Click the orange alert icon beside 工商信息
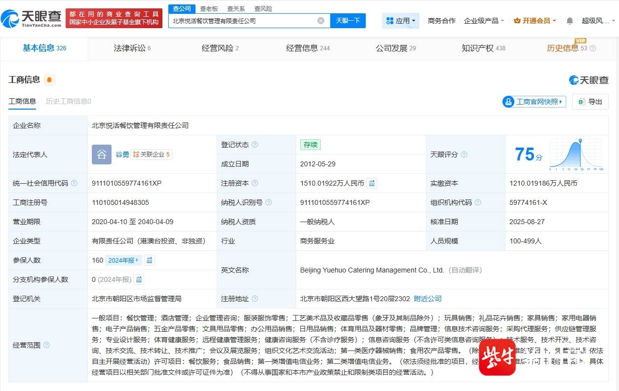619x391 pixels. click(x=49, y=80)
